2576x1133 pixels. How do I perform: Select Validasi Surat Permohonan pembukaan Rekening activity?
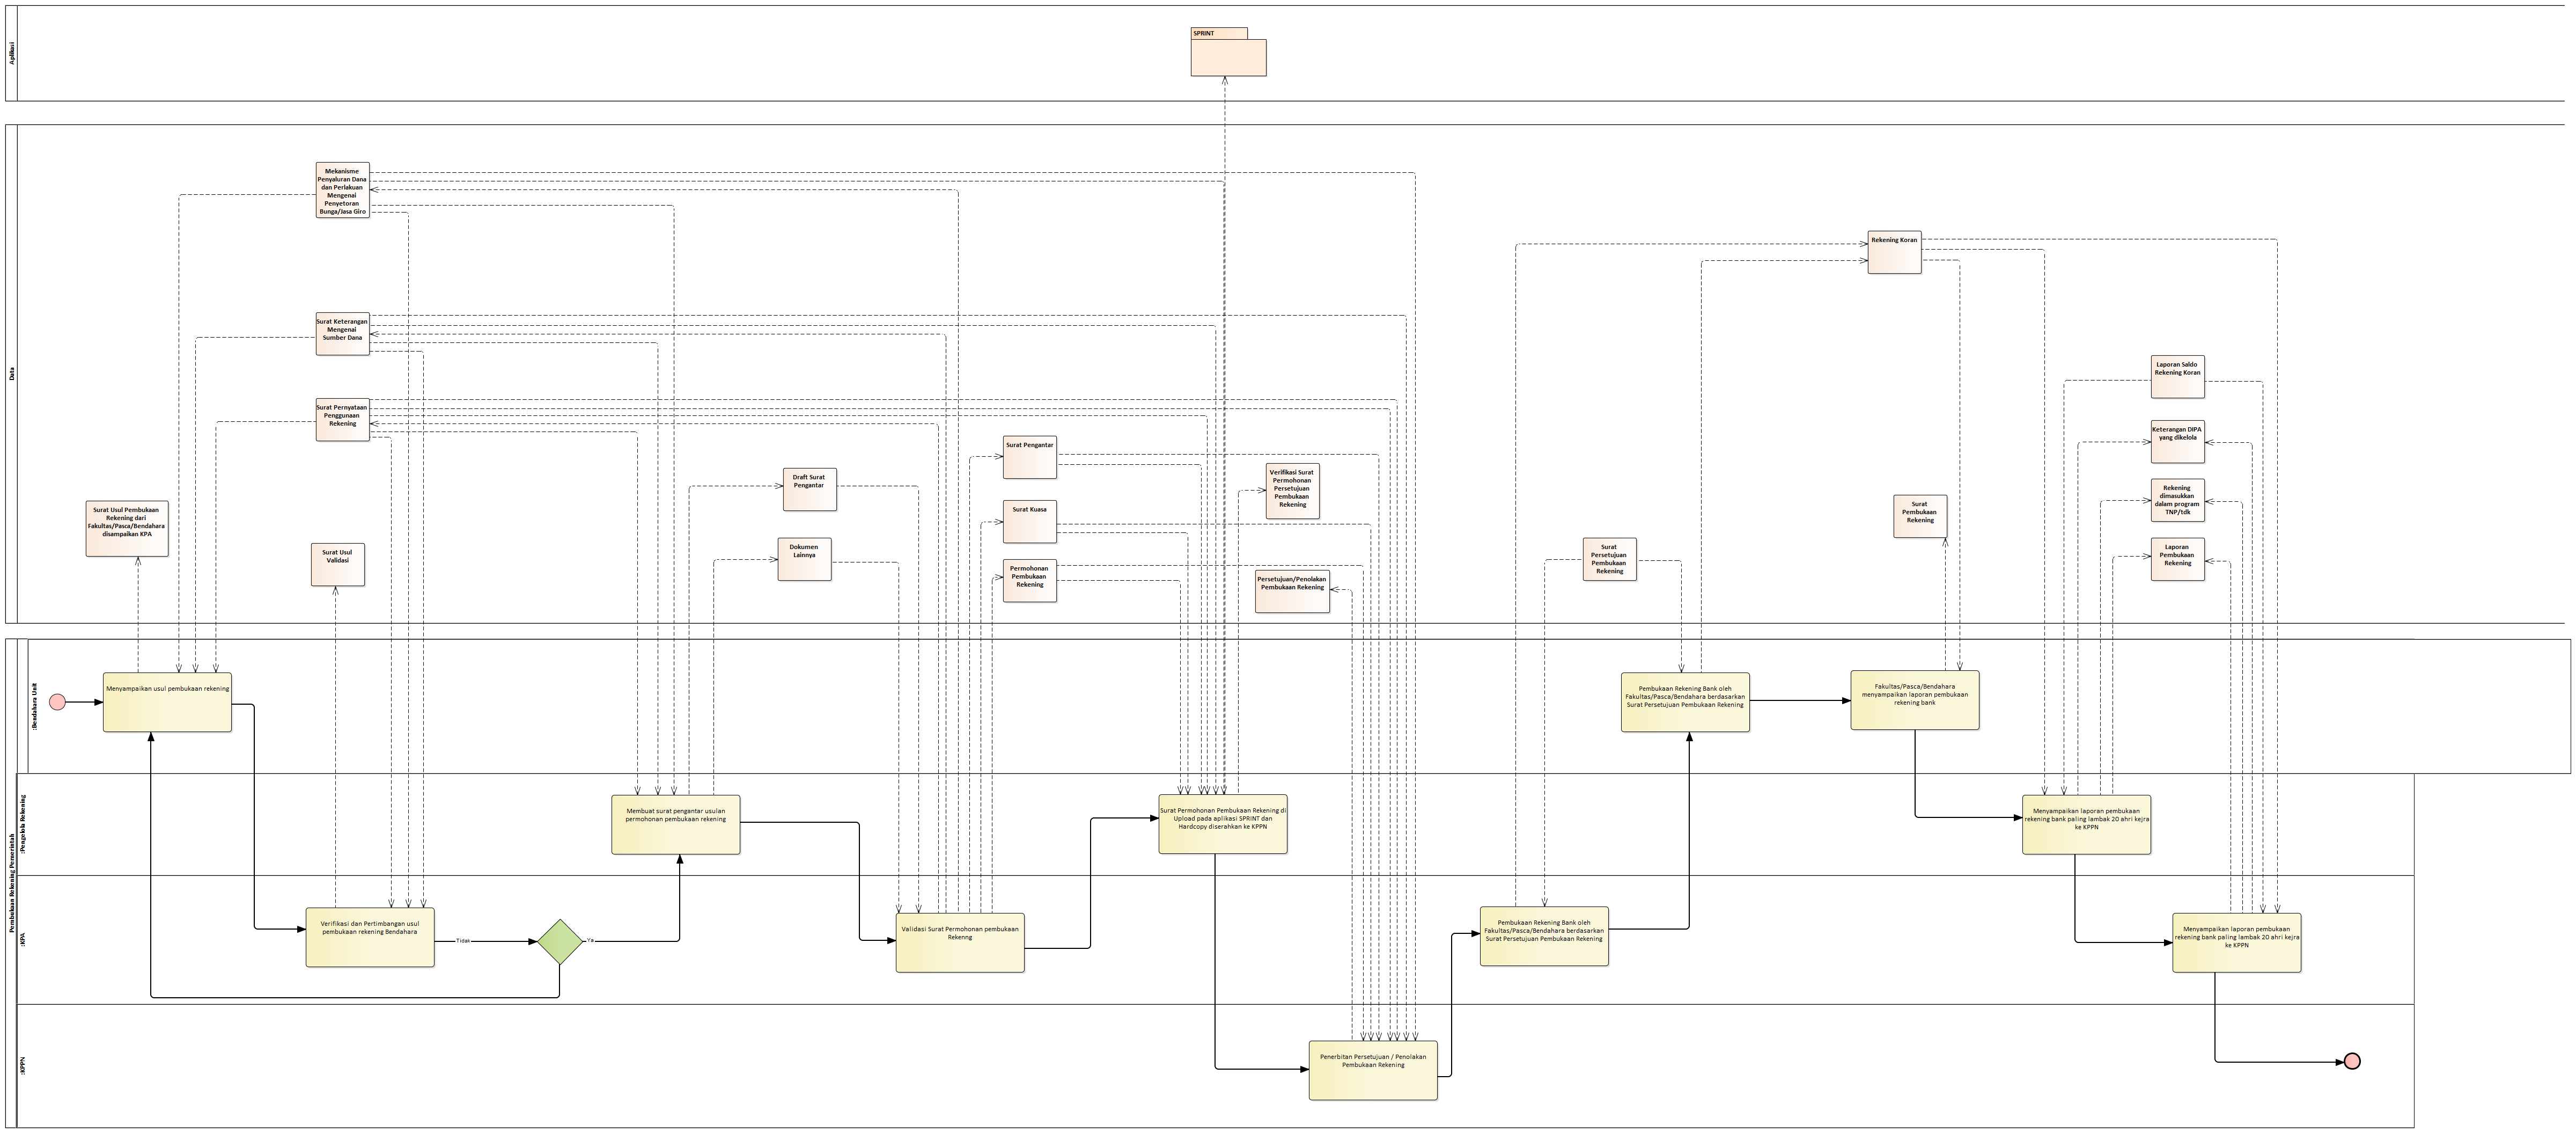[960, 942]
